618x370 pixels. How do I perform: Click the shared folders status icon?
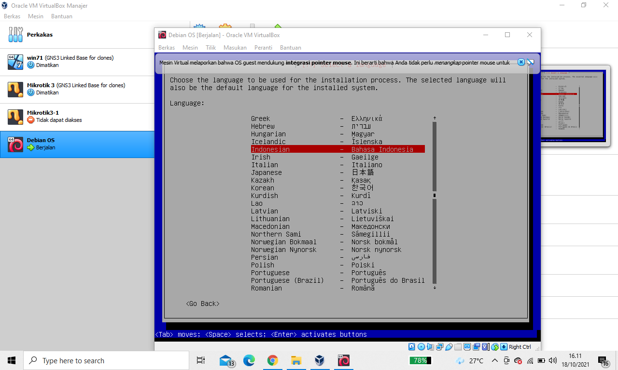pos(458,347)
